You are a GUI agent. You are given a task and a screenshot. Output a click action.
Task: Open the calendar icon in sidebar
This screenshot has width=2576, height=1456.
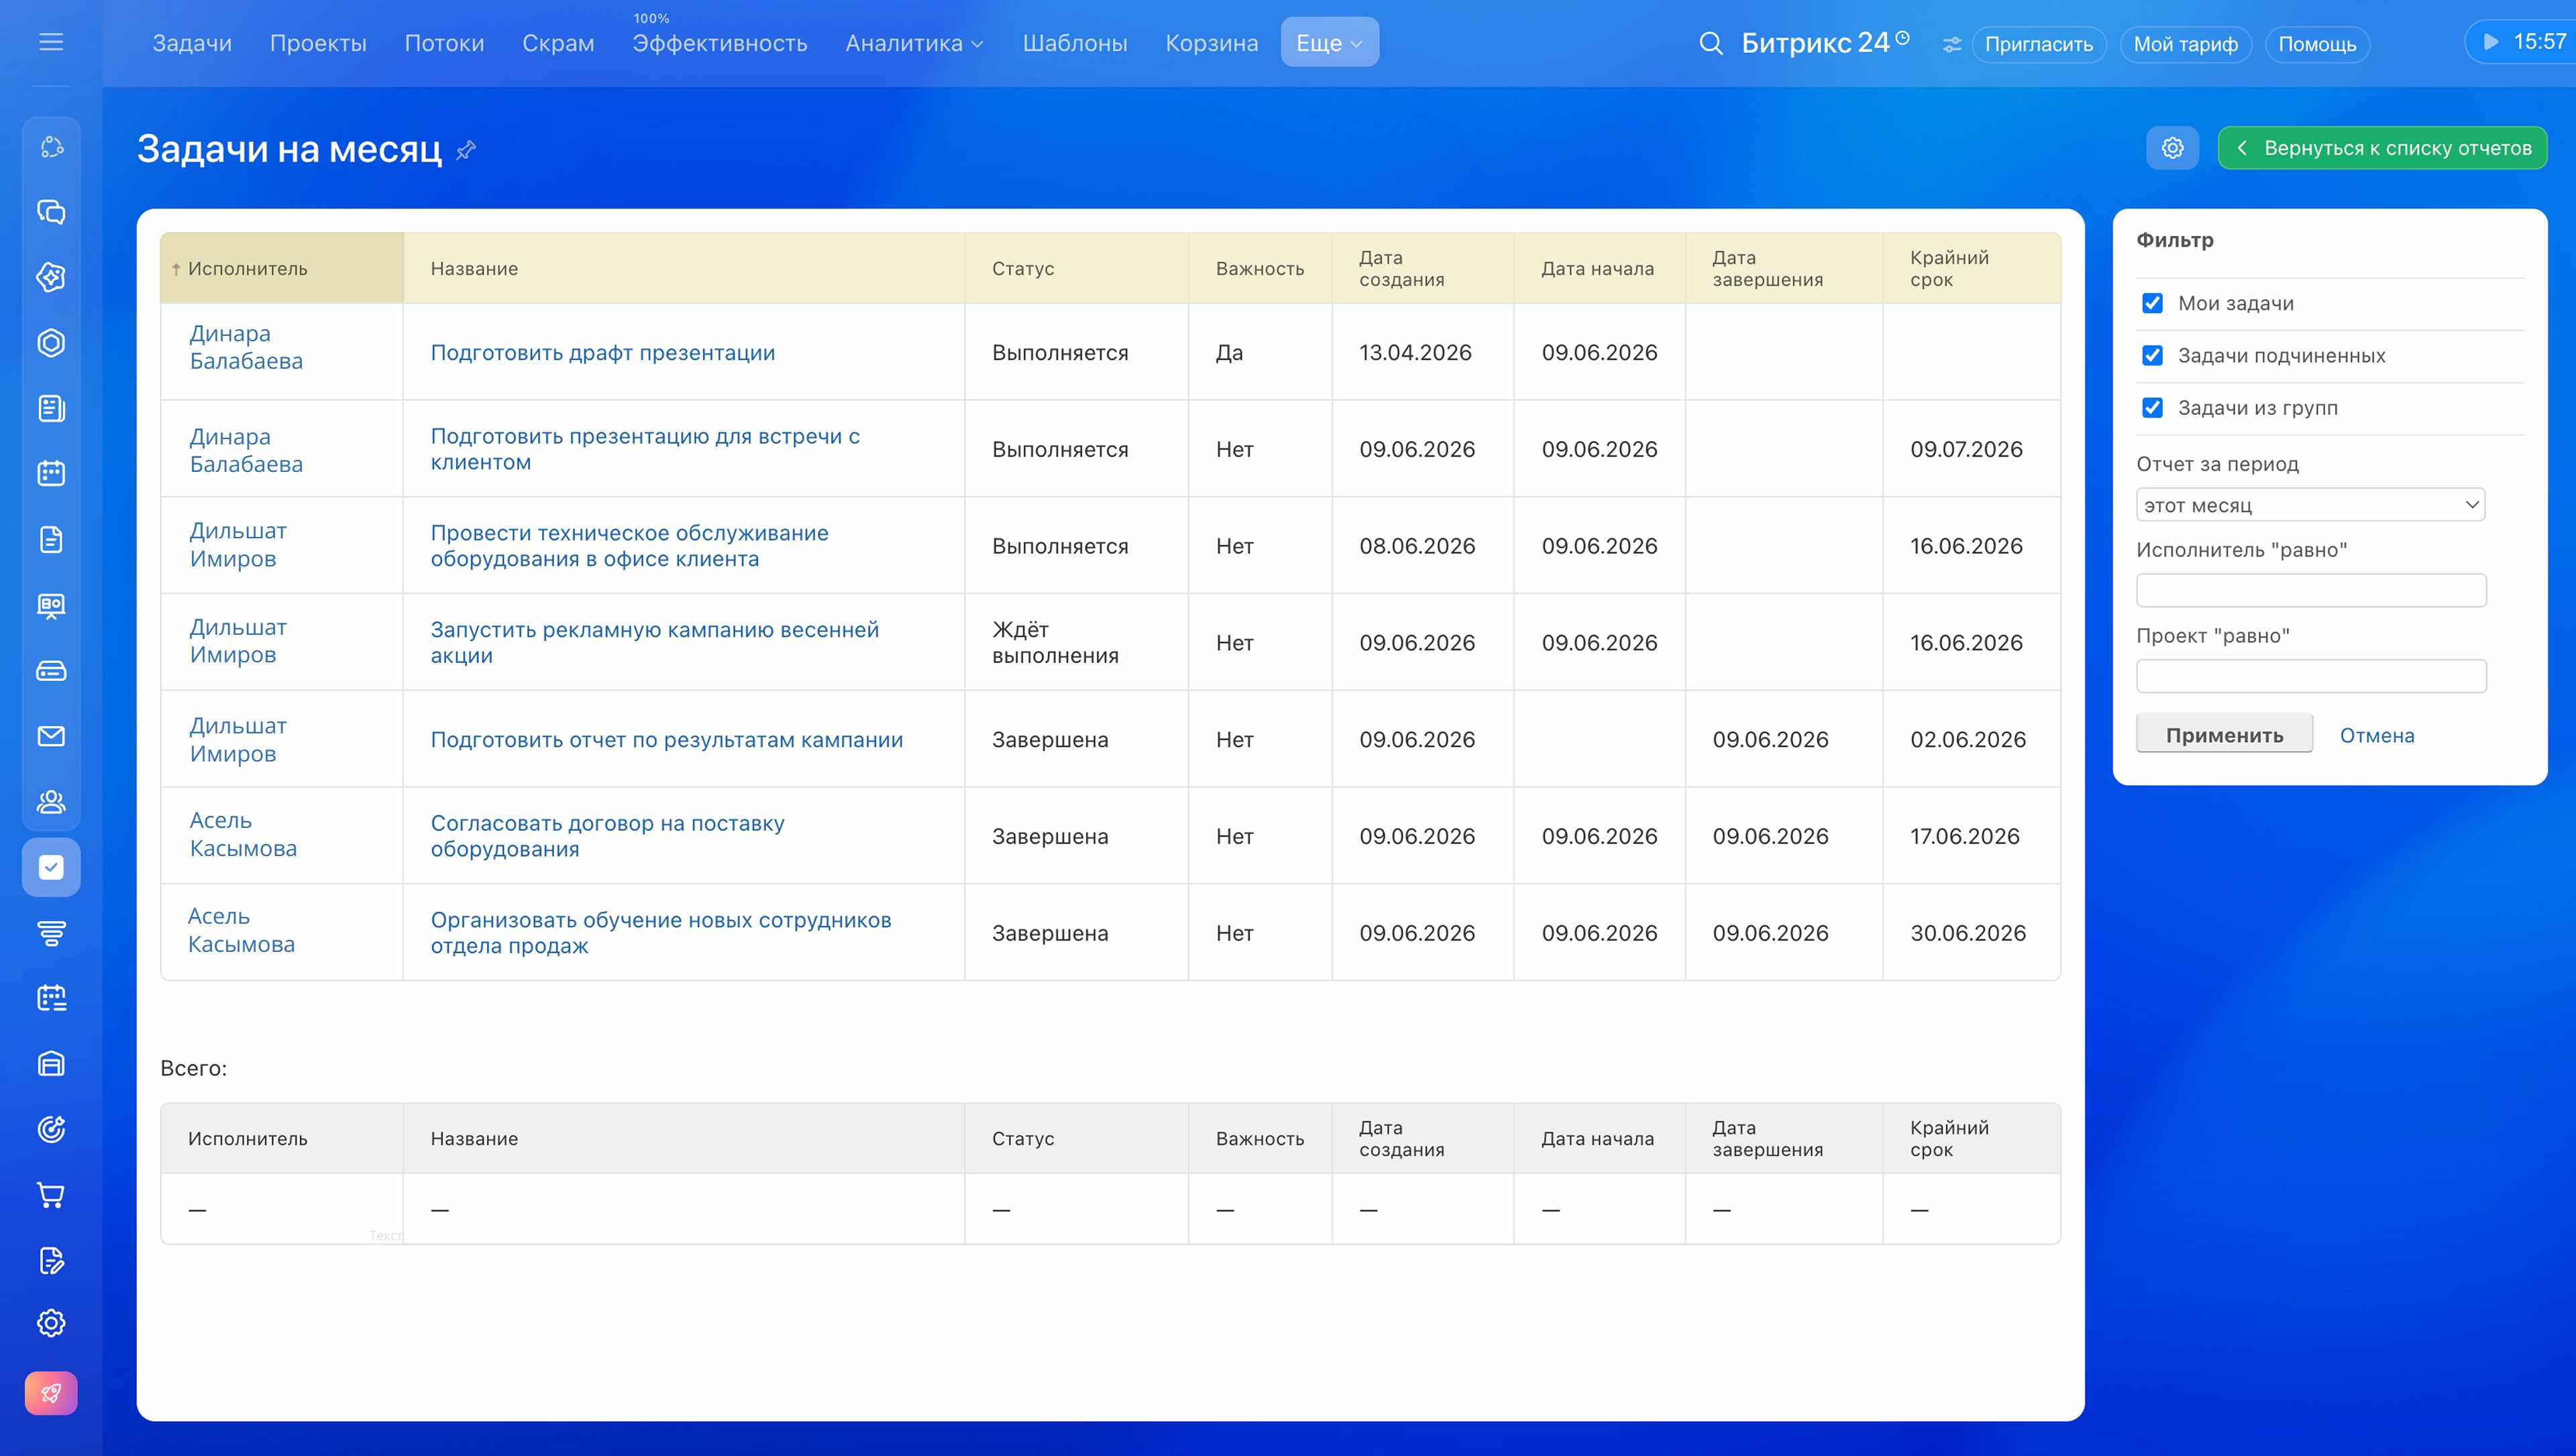51,474
